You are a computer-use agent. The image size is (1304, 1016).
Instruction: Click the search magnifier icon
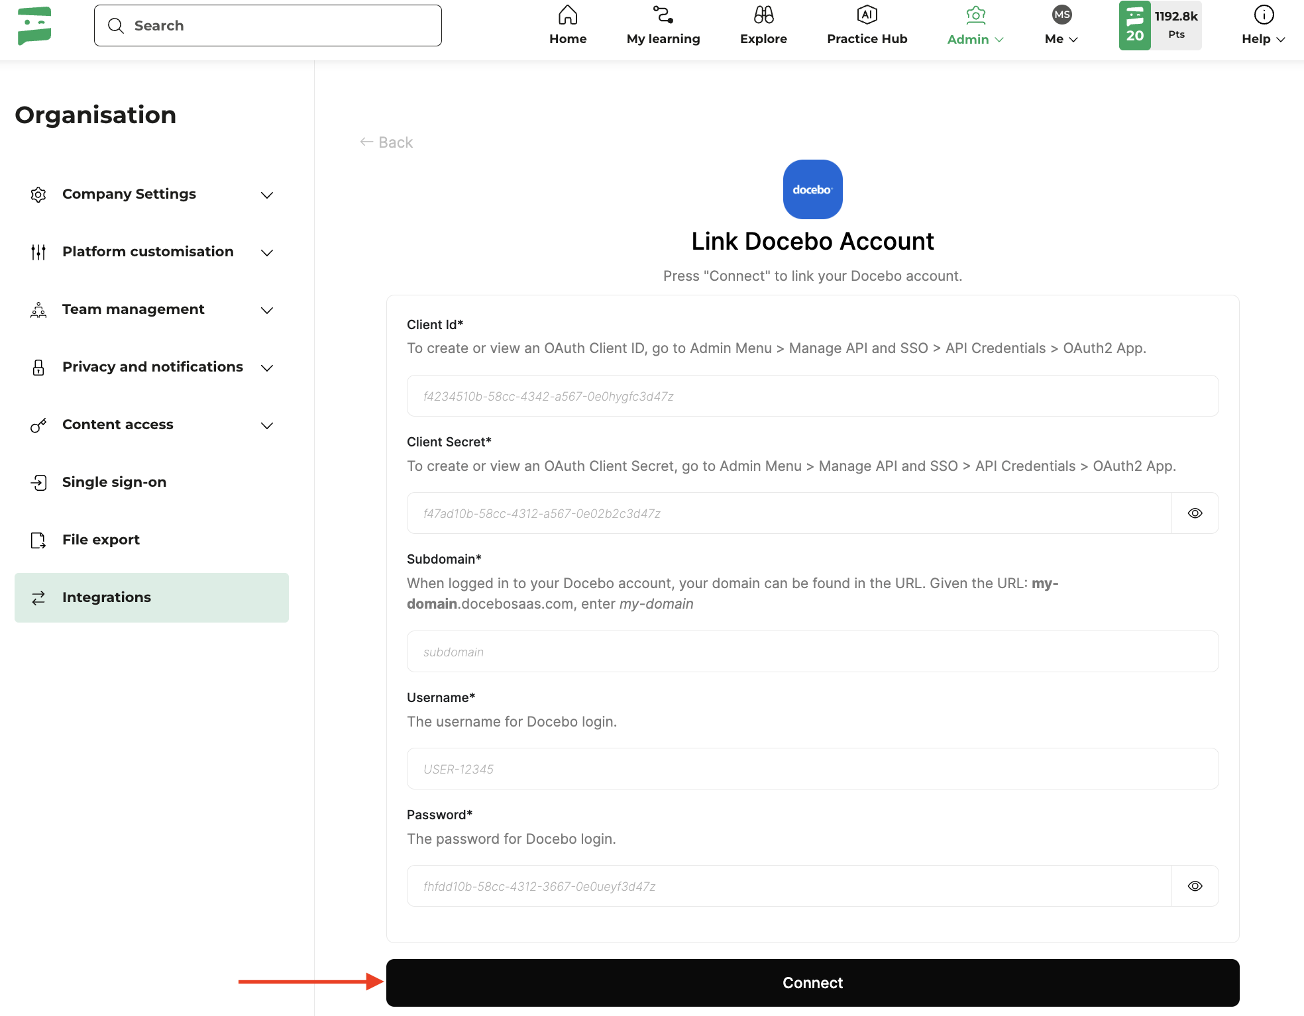tap(116, 26)
